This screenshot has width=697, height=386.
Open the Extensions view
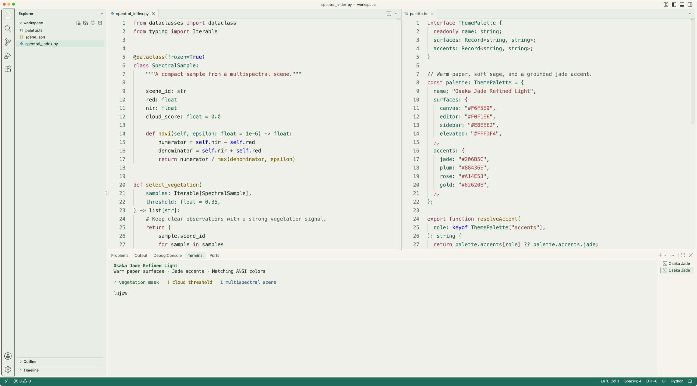point(8,69)
